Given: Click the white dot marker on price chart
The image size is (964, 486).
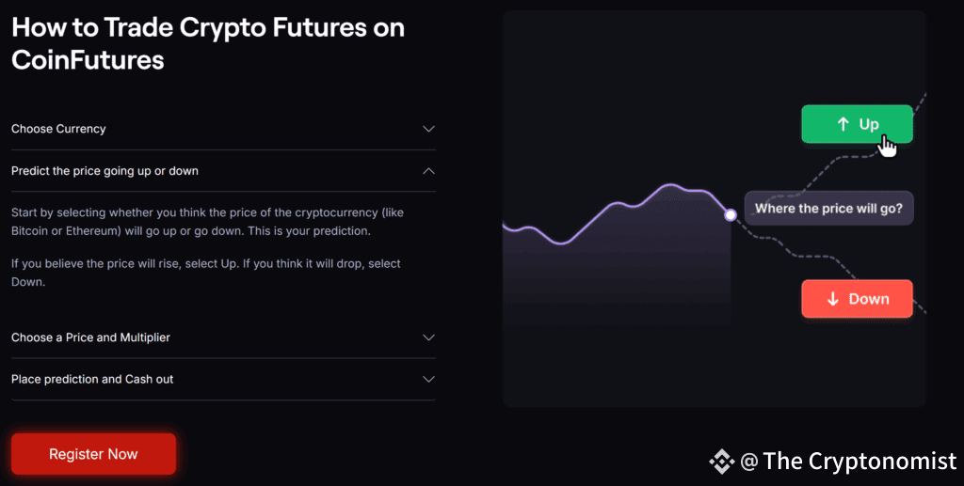Looking at the screenshot, I should 731,214.
